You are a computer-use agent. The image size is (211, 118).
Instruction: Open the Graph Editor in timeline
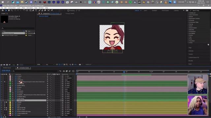click(x=73, y=71)
